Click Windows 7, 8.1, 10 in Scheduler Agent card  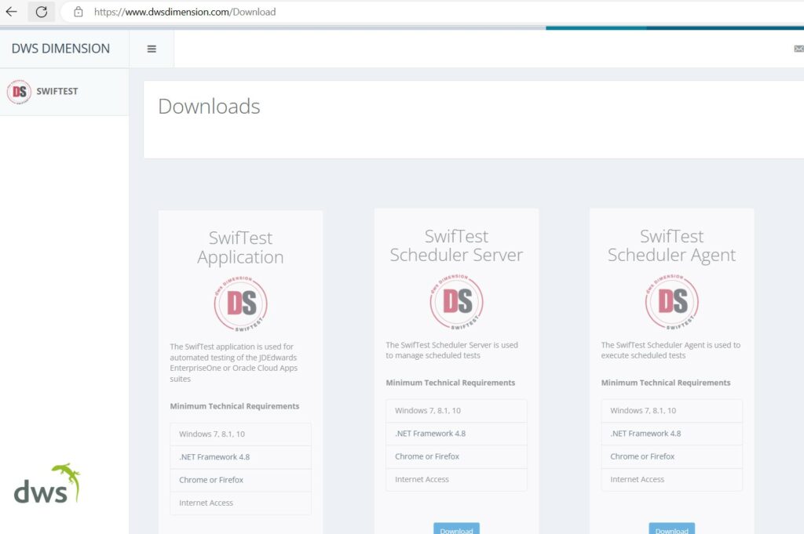[x=672, y=411]
